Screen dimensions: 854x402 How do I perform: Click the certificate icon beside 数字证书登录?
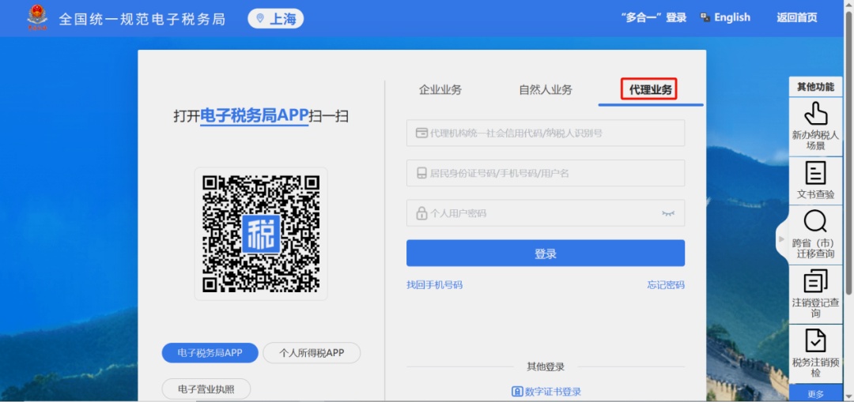tap(517, 392)
